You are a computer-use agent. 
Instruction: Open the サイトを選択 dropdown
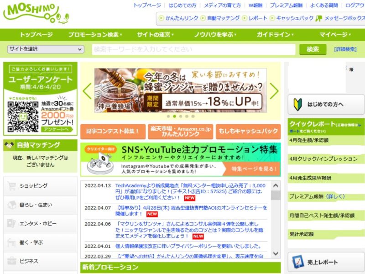coord(46,49)
